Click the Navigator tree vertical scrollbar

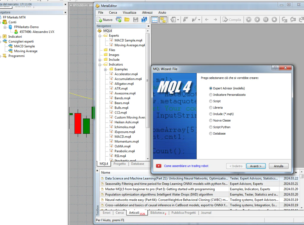148,81
